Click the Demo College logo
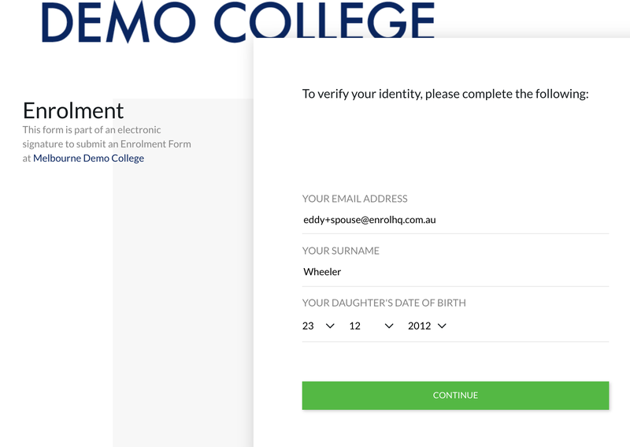 [x=238, y=20]
